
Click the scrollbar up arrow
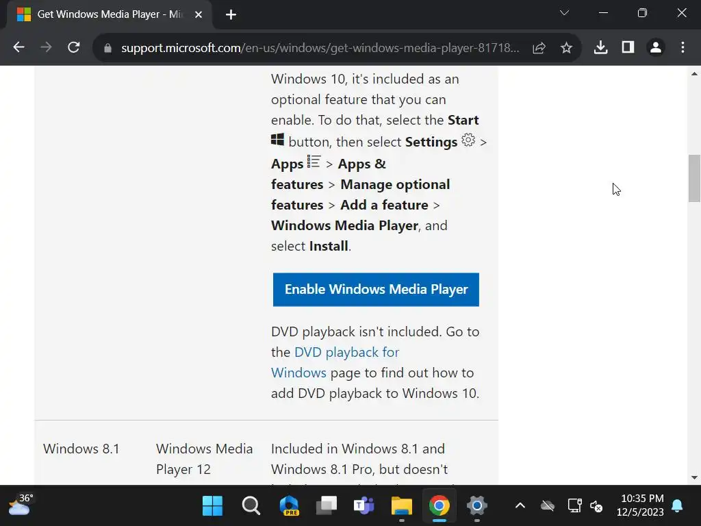click(694, 74)
